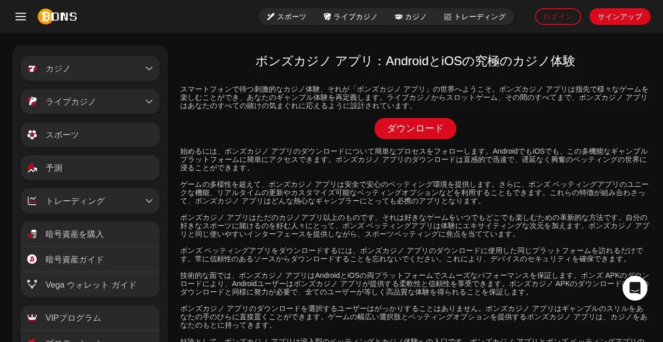Screen dimensions: 663x342
Task: Open ライブカジノ tab in top navigation
Action: click(351, 17)
